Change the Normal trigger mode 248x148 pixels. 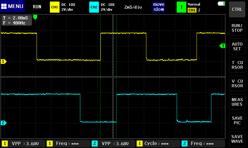click(194, 4)
